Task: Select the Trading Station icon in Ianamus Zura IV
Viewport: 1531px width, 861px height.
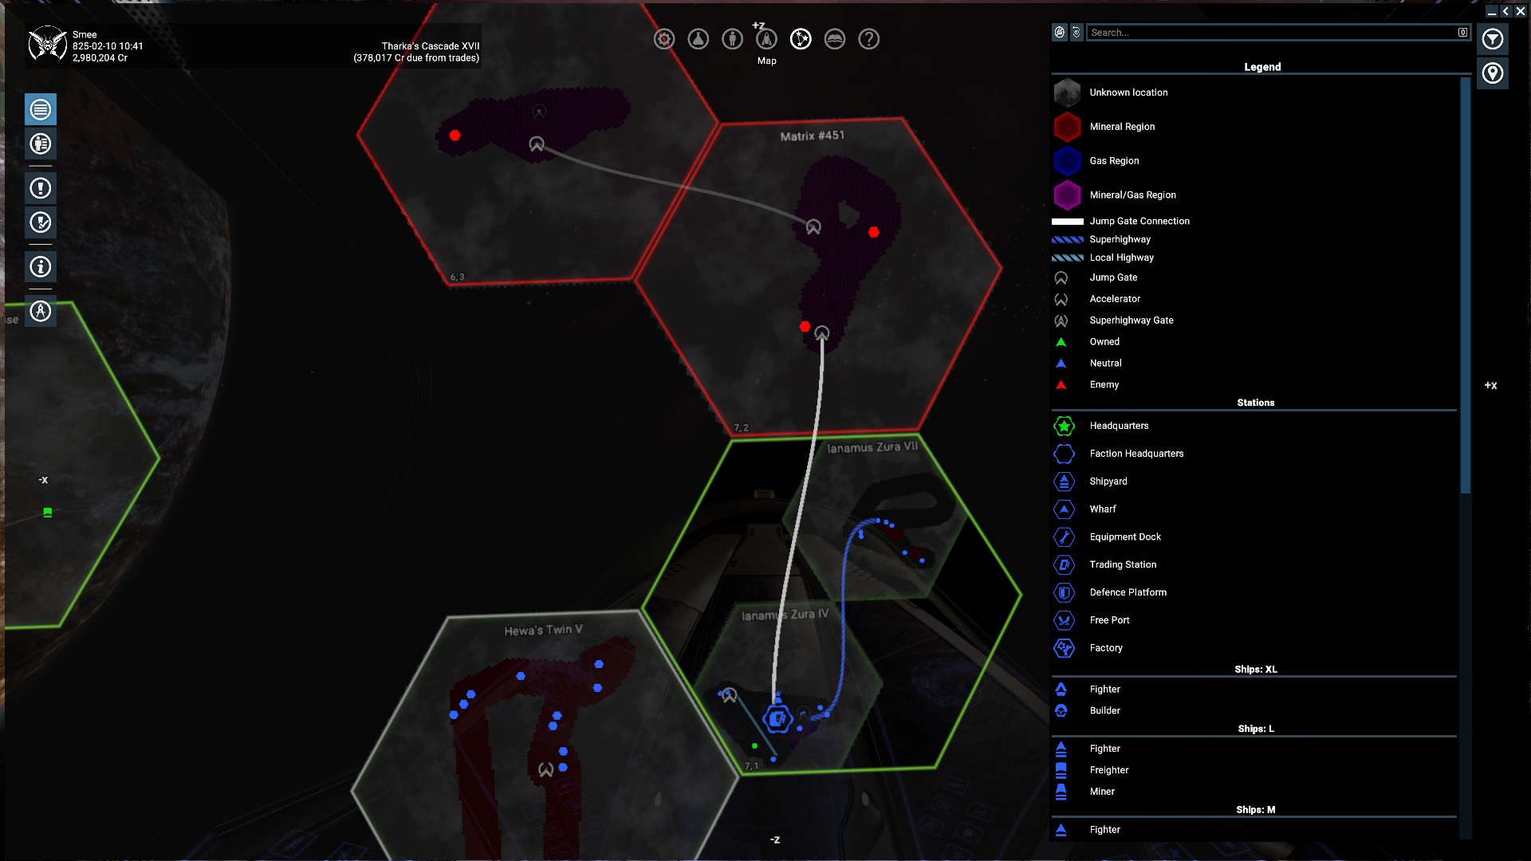Action: click(777, 719)
